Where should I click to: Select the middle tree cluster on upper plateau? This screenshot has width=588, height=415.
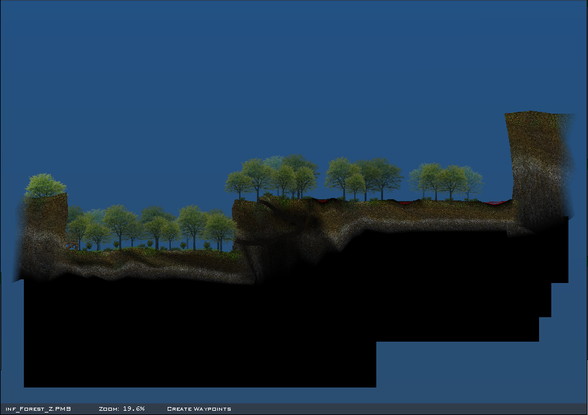[x=363, y=177]
